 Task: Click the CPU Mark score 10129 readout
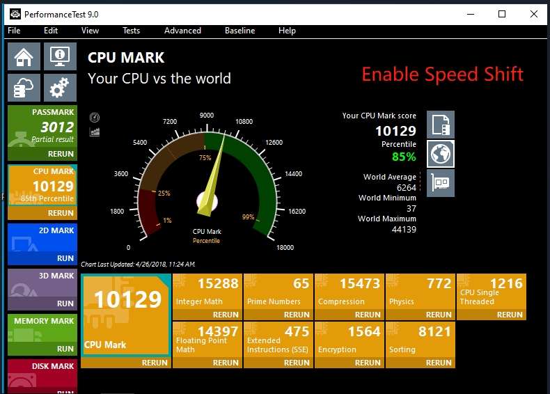pos(395,131)
